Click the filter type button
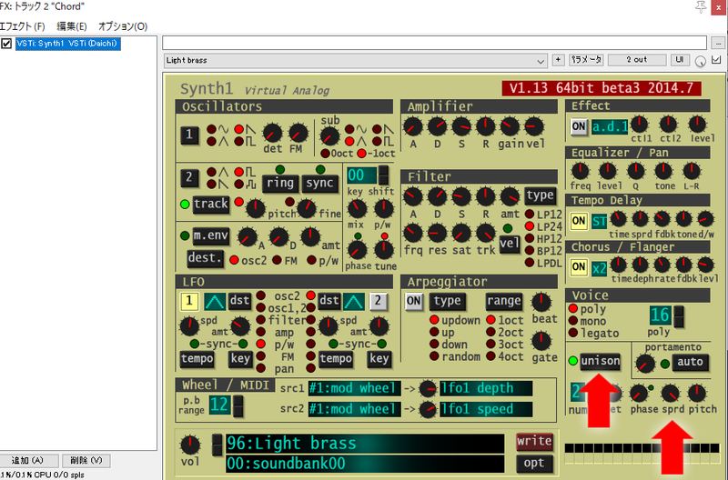The width and height of the screenshot is (728, 480). pos(540,195)
